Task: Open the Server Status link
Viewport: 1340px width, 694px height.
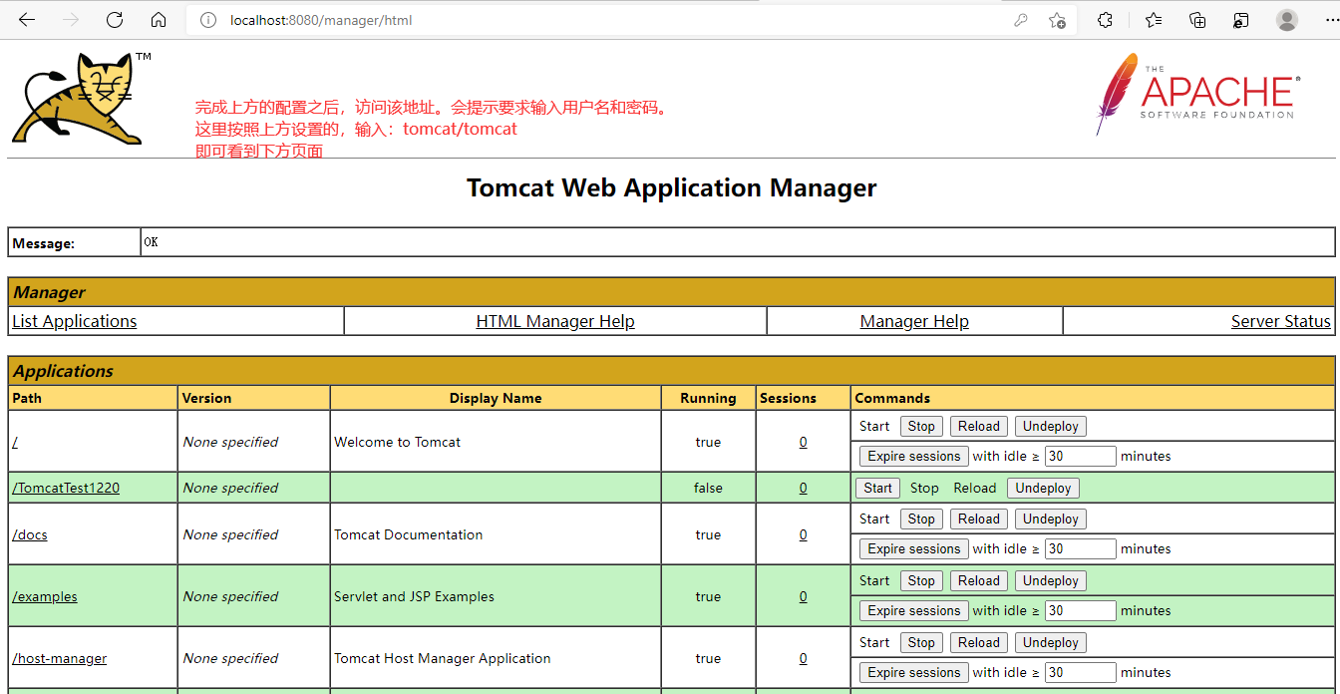Action: tap(1281, 321)
